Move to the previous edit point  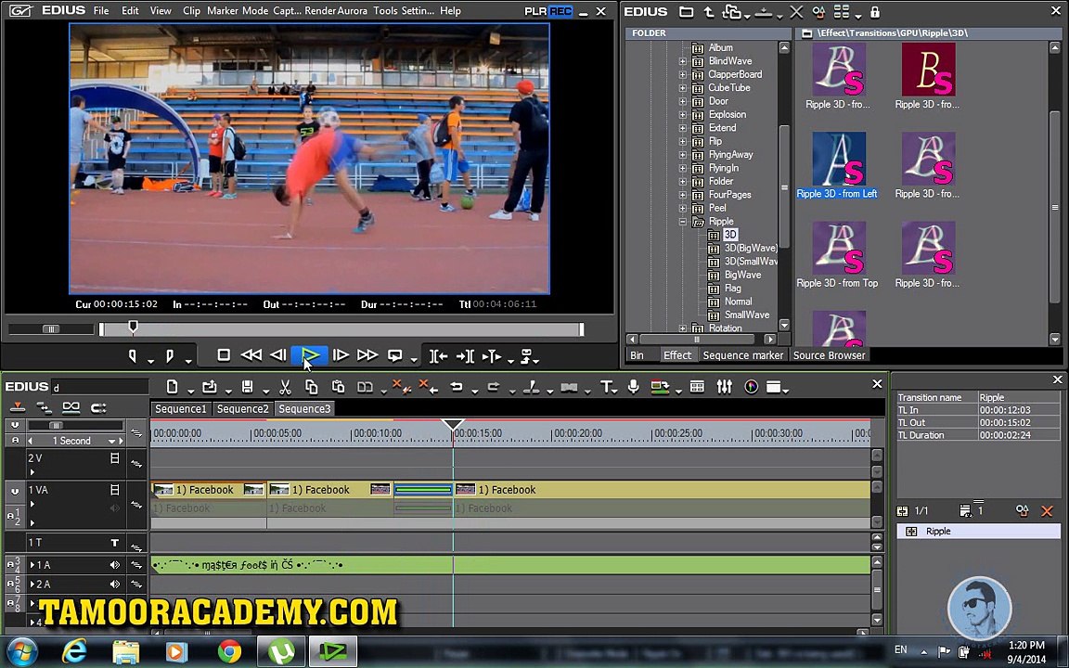(x=438, y=356)
